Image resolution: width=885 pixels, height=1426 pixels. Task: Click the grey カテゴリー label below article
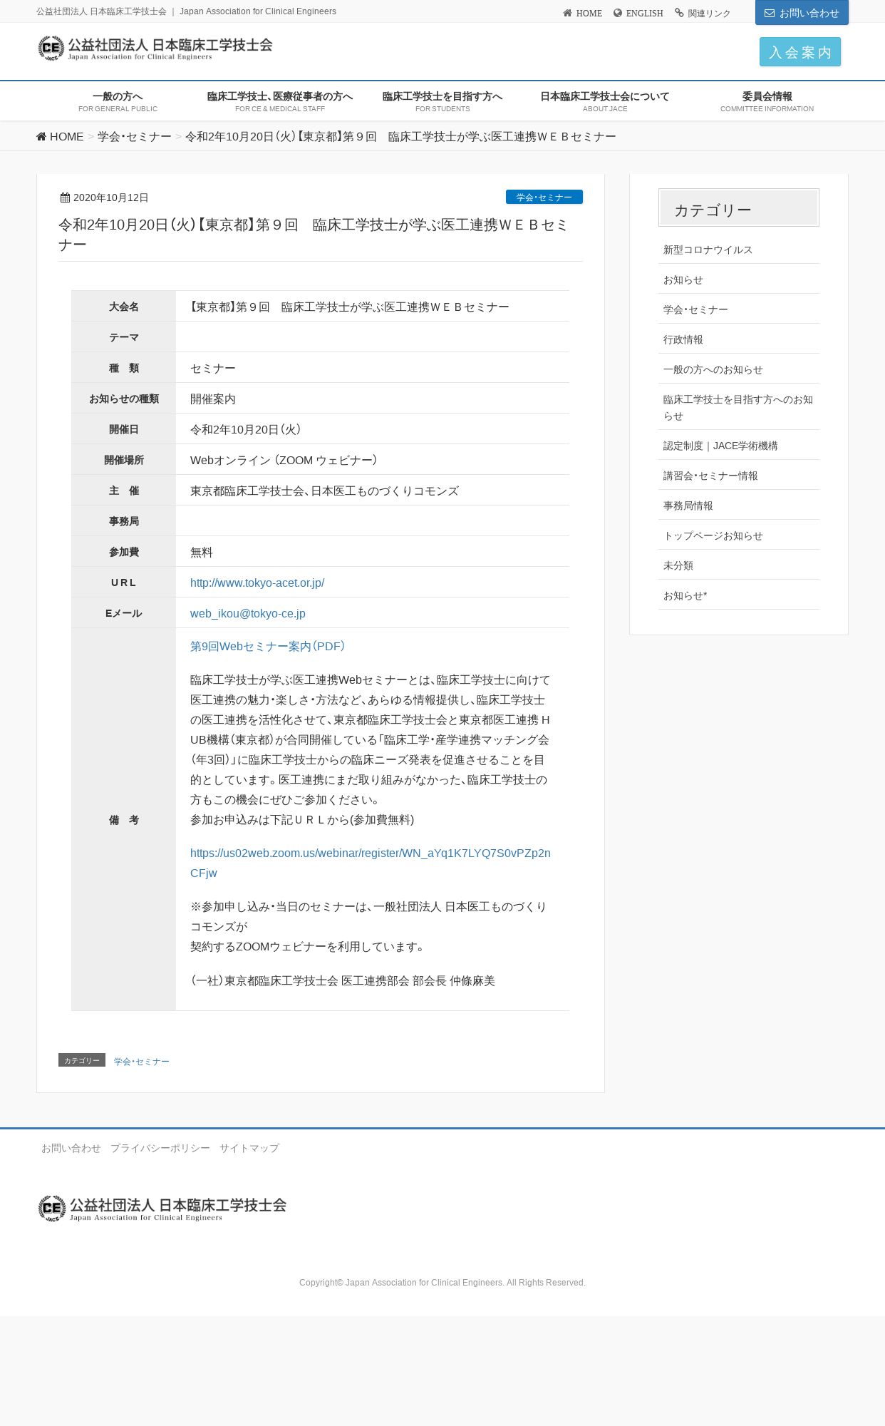point(82,1060)
